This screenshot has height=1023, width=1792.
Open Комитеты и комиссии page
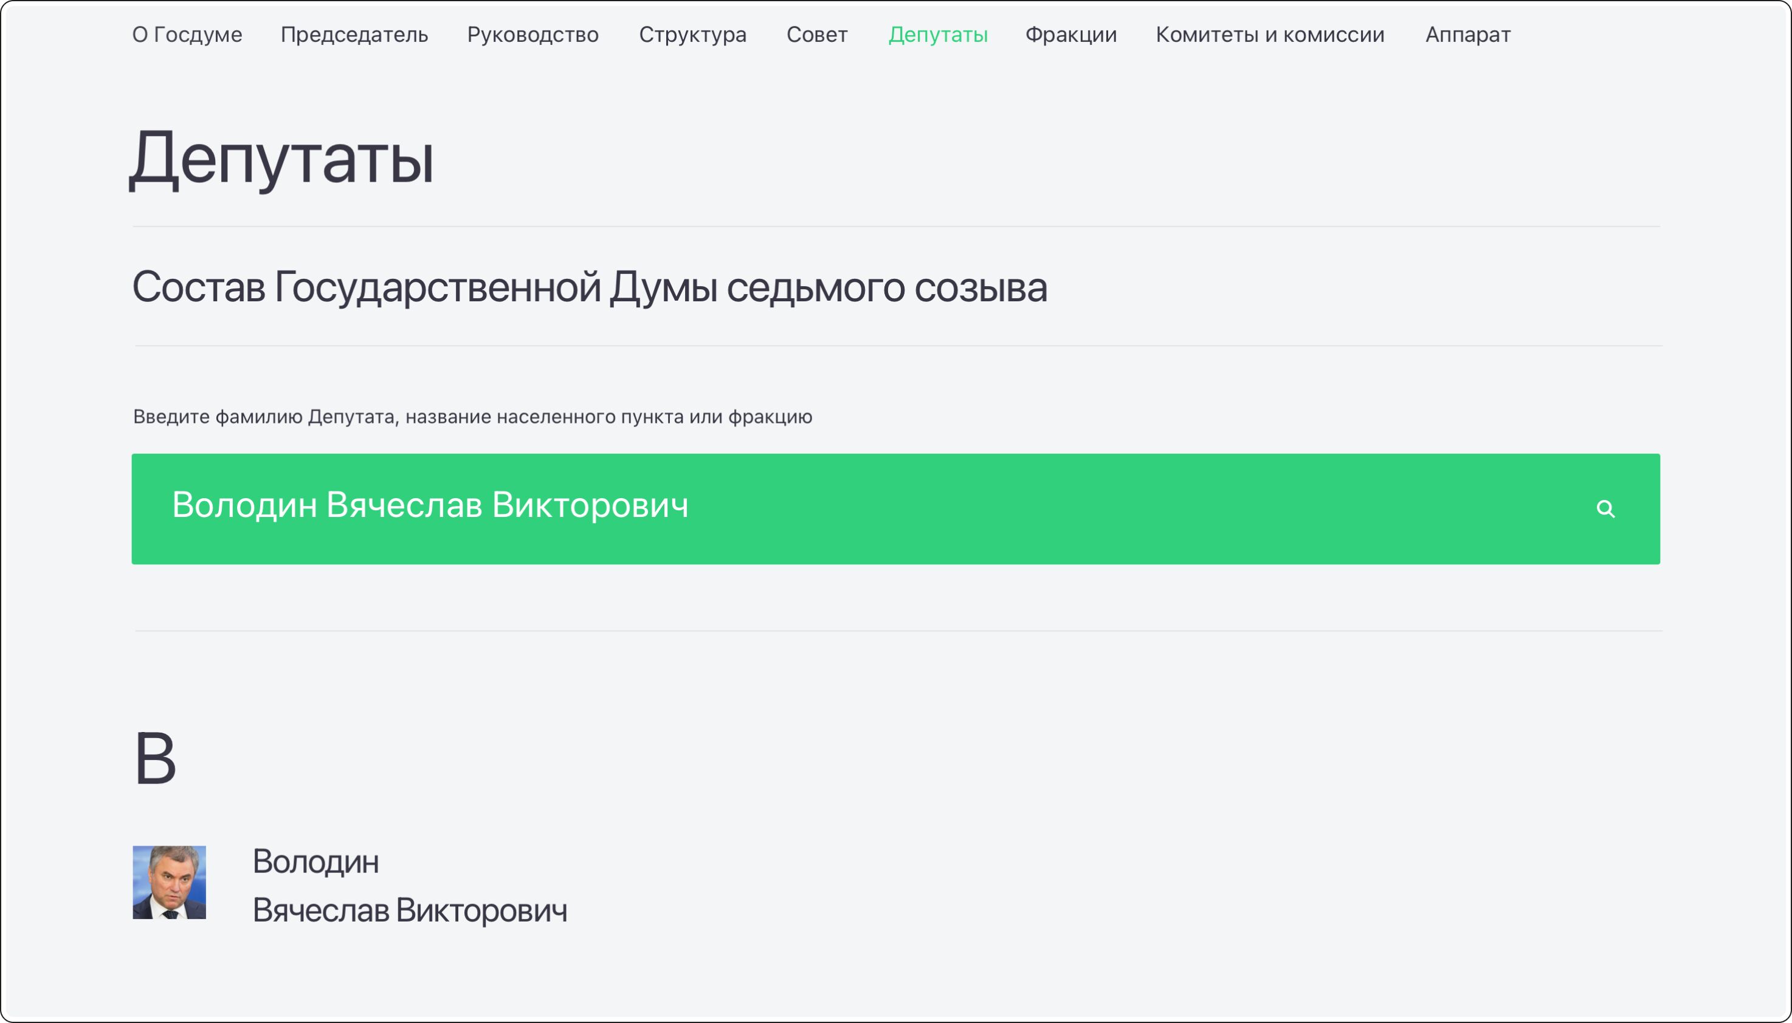(x=1270, y=35)
